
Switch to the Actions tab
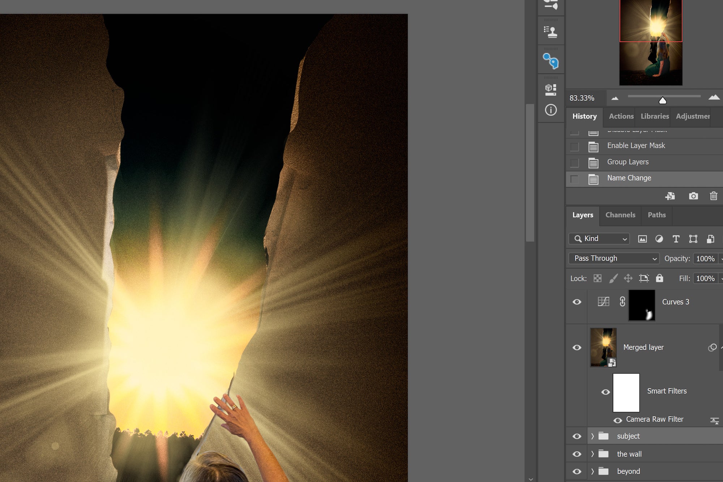(621, 116)
